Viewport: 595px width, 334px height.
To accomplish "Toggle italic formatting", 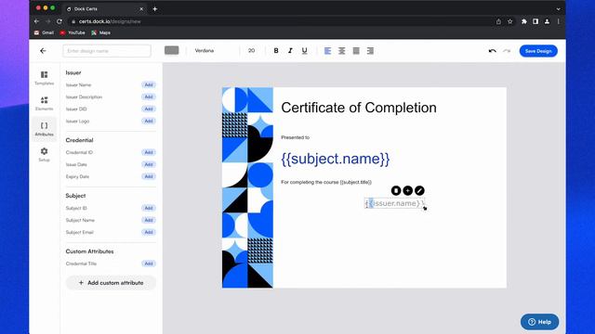I will (290, 51).
